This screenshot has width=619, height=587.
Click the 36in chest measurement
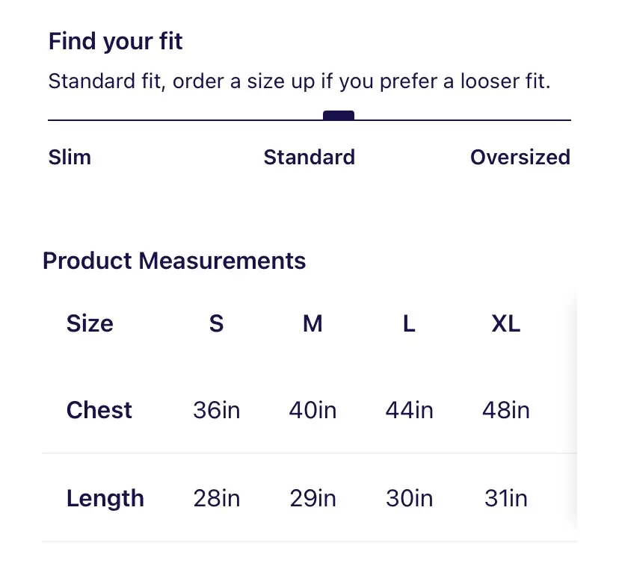point(216,410)
